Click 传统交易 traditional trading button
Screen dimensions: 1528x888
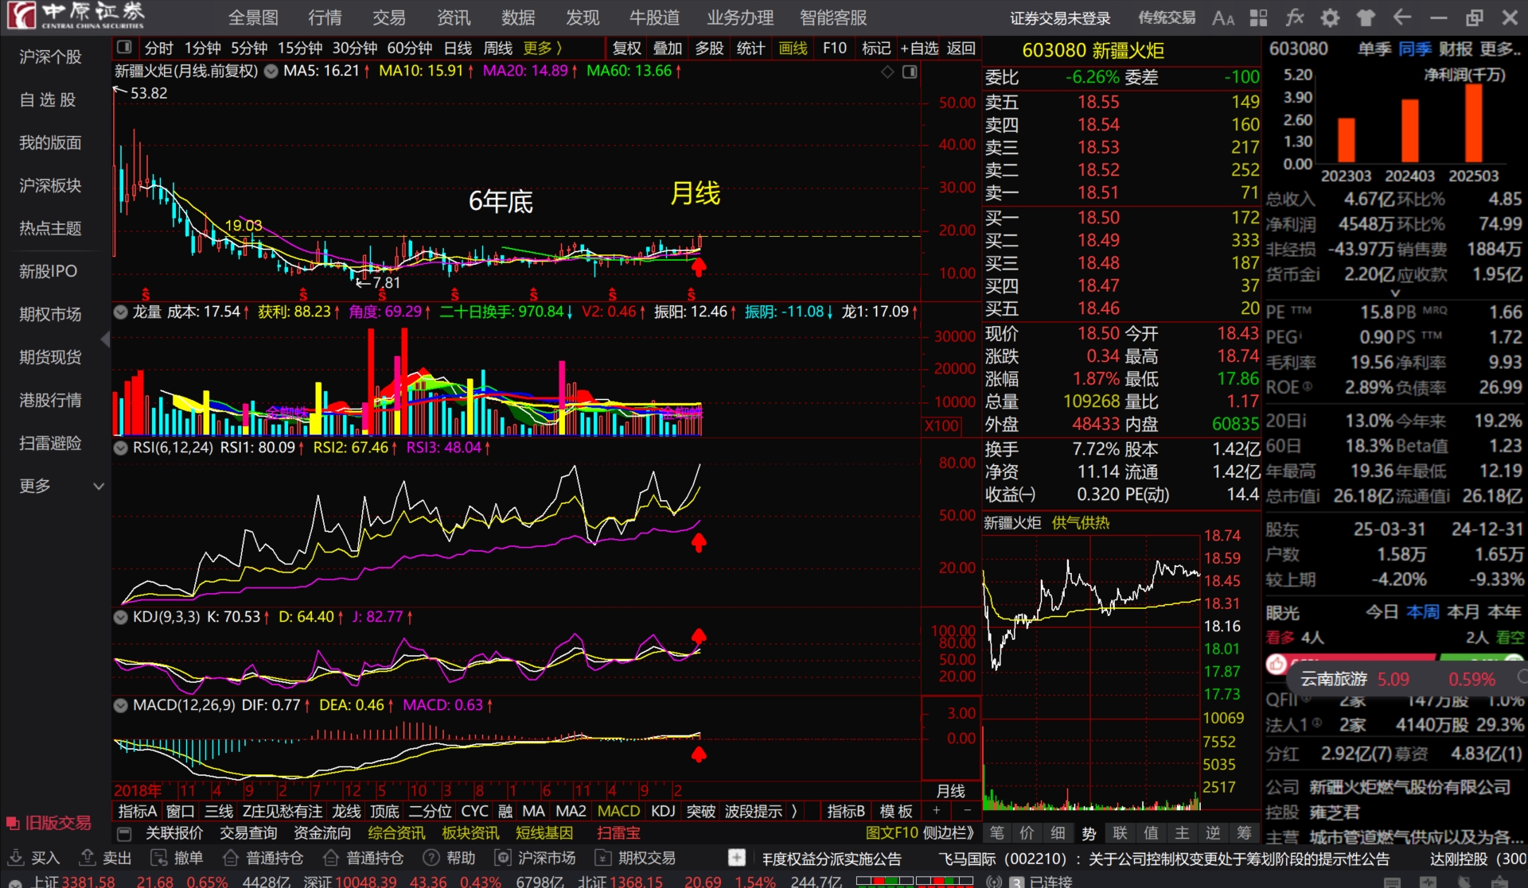pyautogui.click(x=1167, y=17)
